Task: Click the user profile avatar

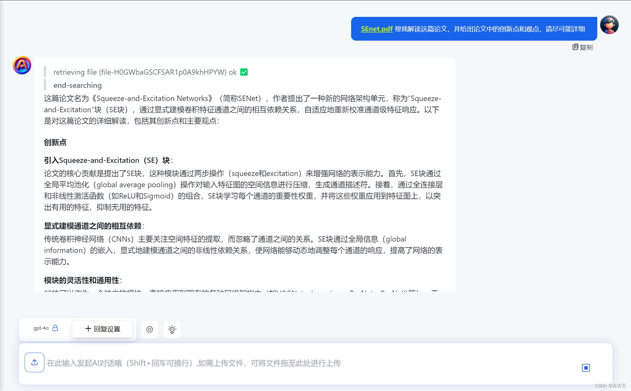Action: [609, 25]
